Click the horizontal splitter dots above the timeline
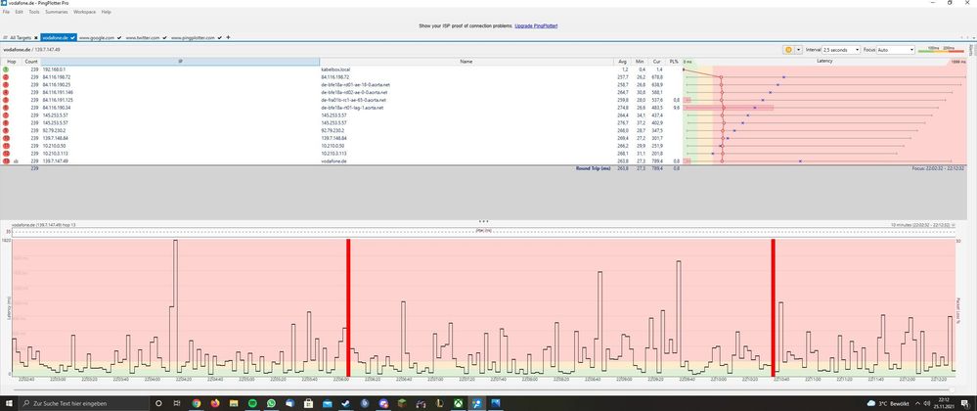This screenshot has height=411, width=977. pos(483,221)
